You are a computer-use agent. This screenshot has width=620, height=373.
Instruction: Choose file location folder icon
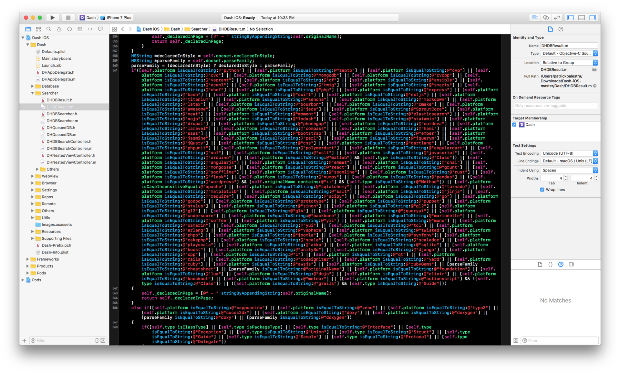click(x=594, y=70)
